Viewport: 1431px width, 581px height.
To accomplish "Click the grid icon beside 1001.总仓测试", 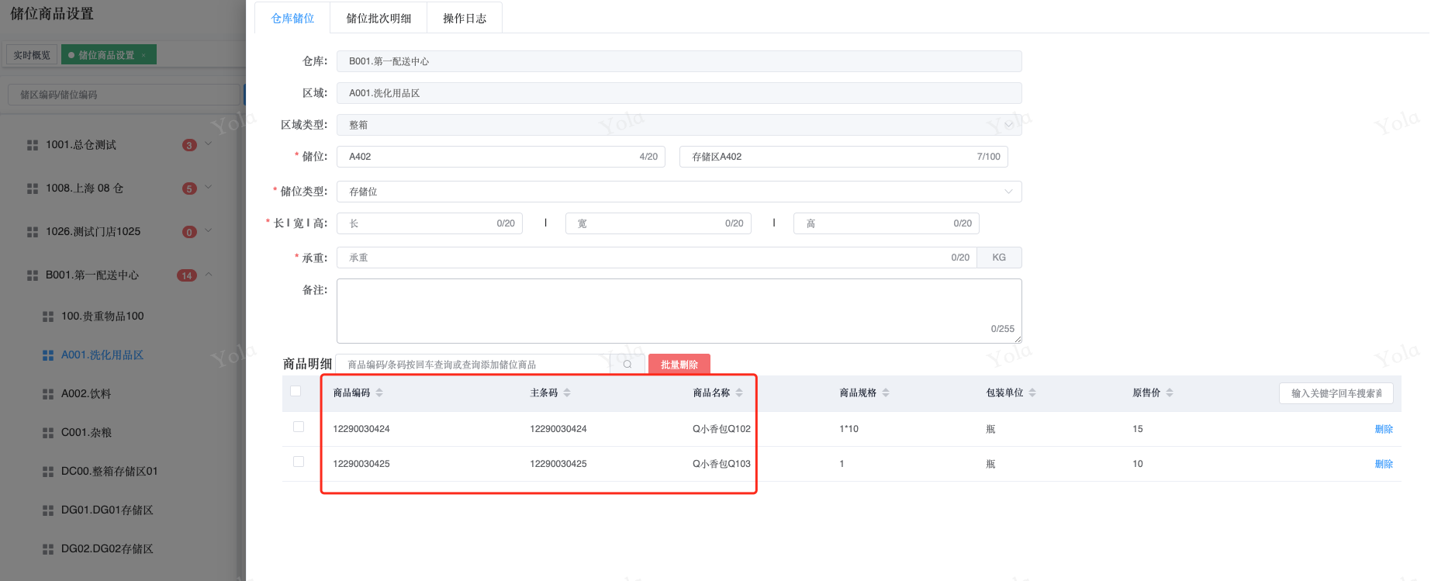I will 33,145.
